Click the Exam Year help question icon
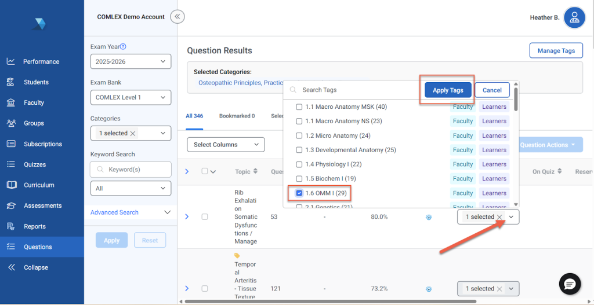The width and height of the screenshot is (594, 305). (x=123, y=47)
